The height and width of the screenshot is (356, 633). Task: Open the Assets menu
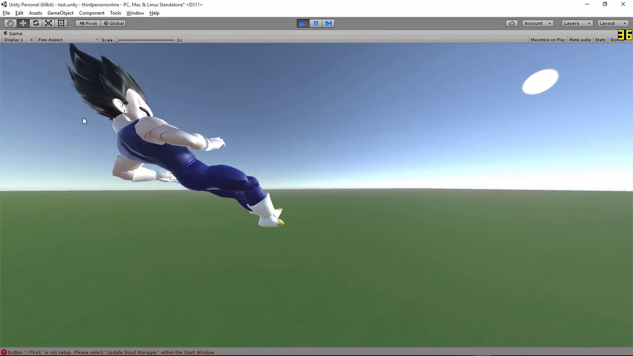pos(35,13)
